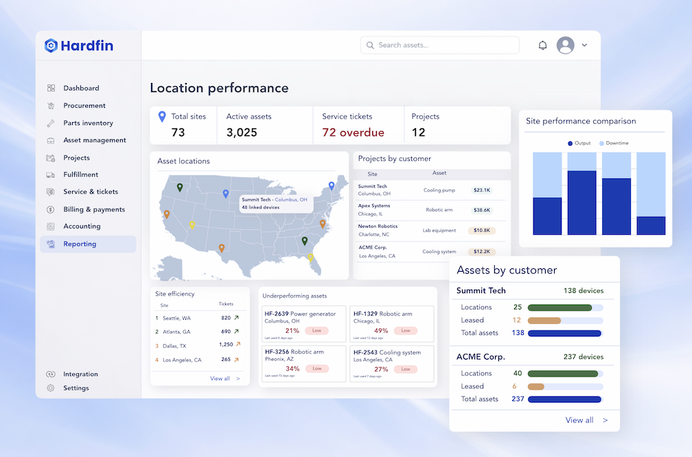692x457 pixels.
Task: Open Parts inventory via its wrench icon
Action: click(x=51, y=123)
